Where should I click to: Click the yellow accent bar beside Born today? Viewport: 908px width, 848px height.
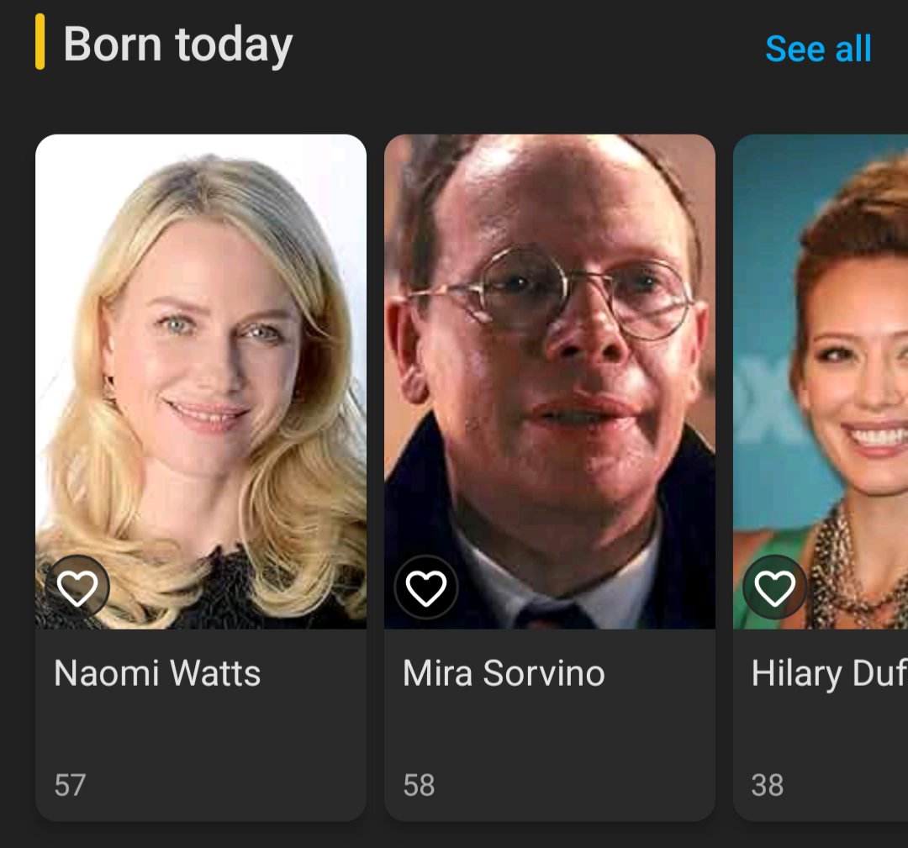click(40, 42)
